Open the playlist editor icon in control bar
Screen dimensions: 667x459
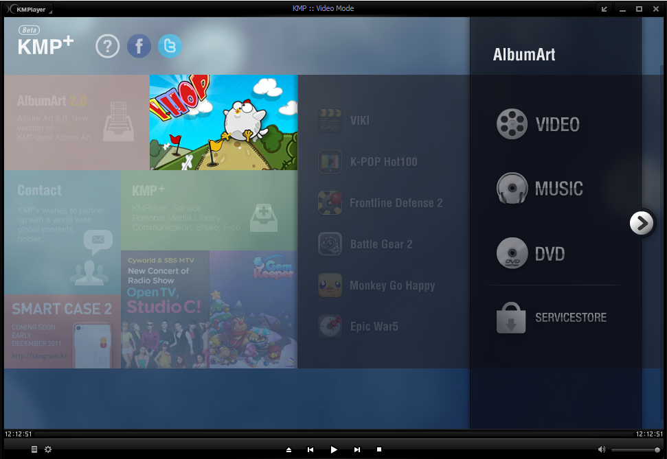pos(34,449)
